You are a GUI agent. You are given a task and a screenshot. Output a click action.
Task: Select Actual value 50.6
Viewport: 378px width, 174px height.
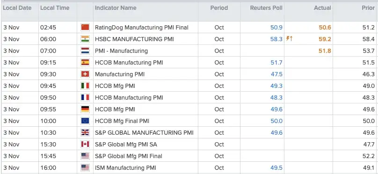(x=325, y=28)
